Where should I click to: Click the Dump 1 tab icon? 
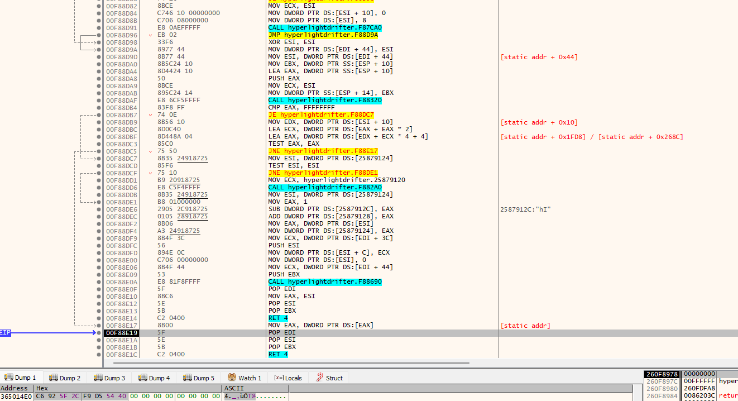coord(9,378)
